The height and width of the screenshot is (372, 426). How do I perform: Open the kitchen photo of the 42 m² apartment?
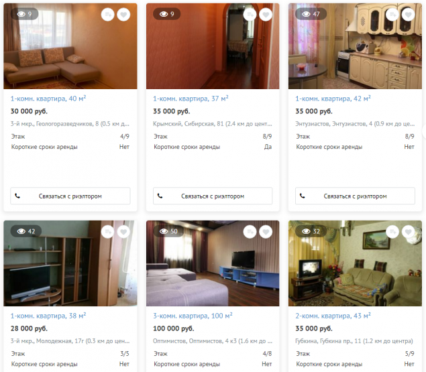pyautogui.click(x=355, y=46)
